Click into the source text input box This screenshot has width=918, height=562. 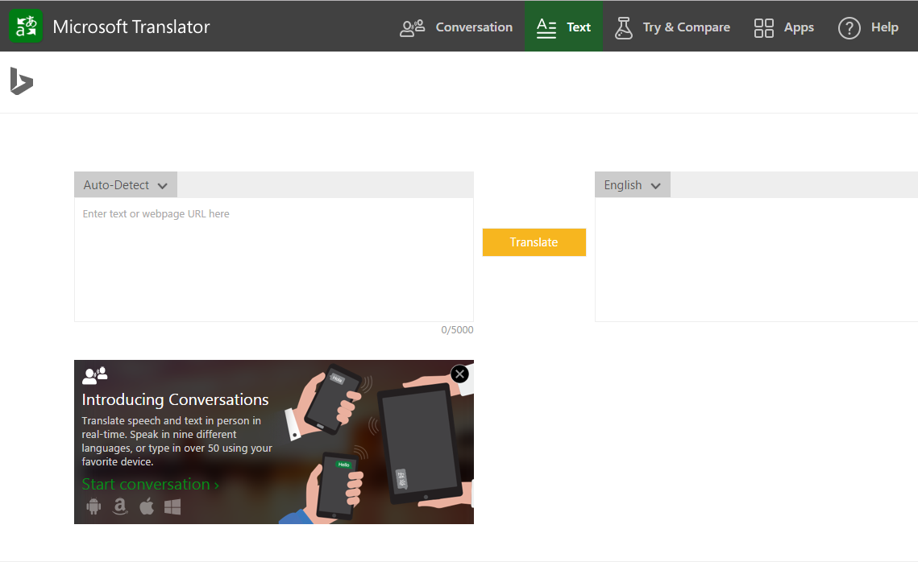[273, 259]
